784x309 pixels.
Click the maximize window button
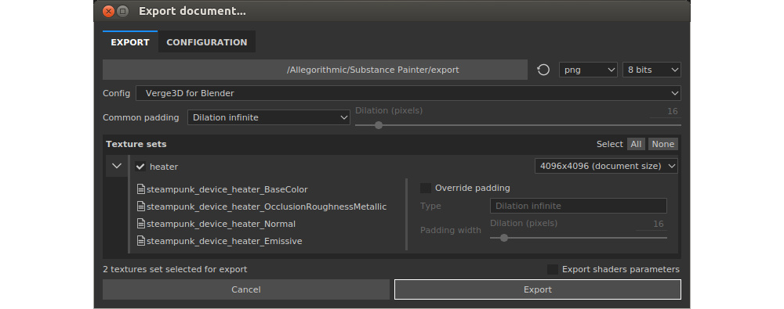coord(122,11)
